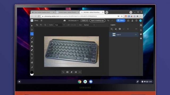Switch to the DSC3568 Adobe Photoshop tab
The image size is (170, 95).
(92, 12)
